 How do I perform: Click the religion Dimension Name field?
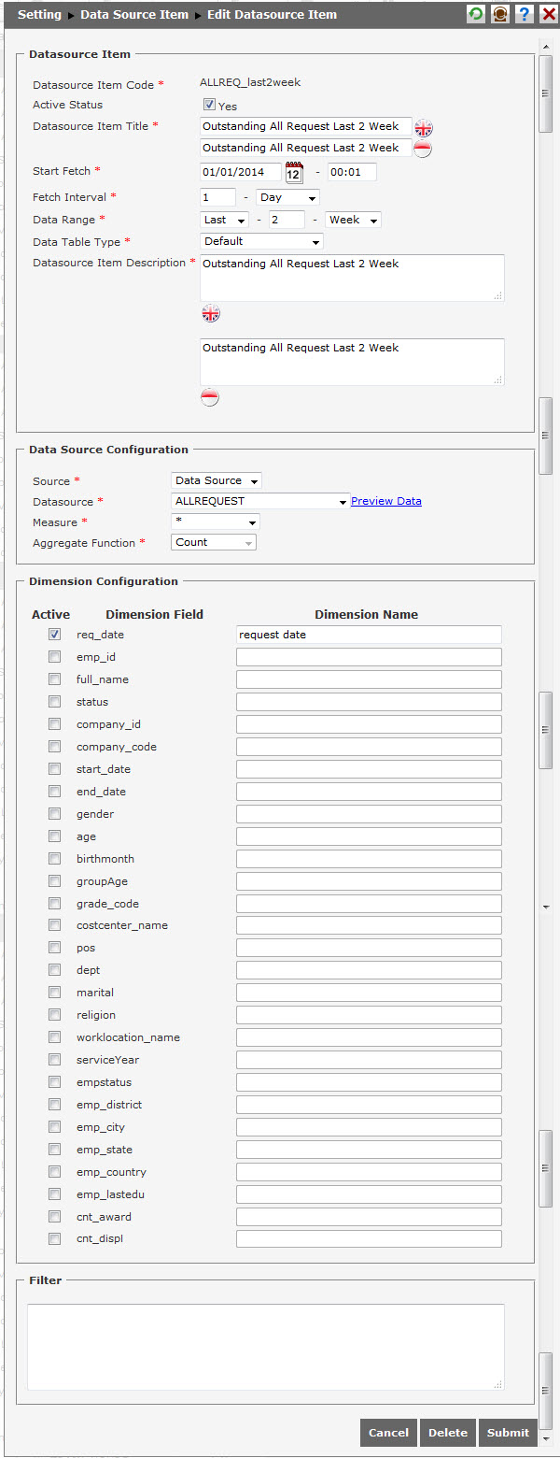tap(369, 1015)
